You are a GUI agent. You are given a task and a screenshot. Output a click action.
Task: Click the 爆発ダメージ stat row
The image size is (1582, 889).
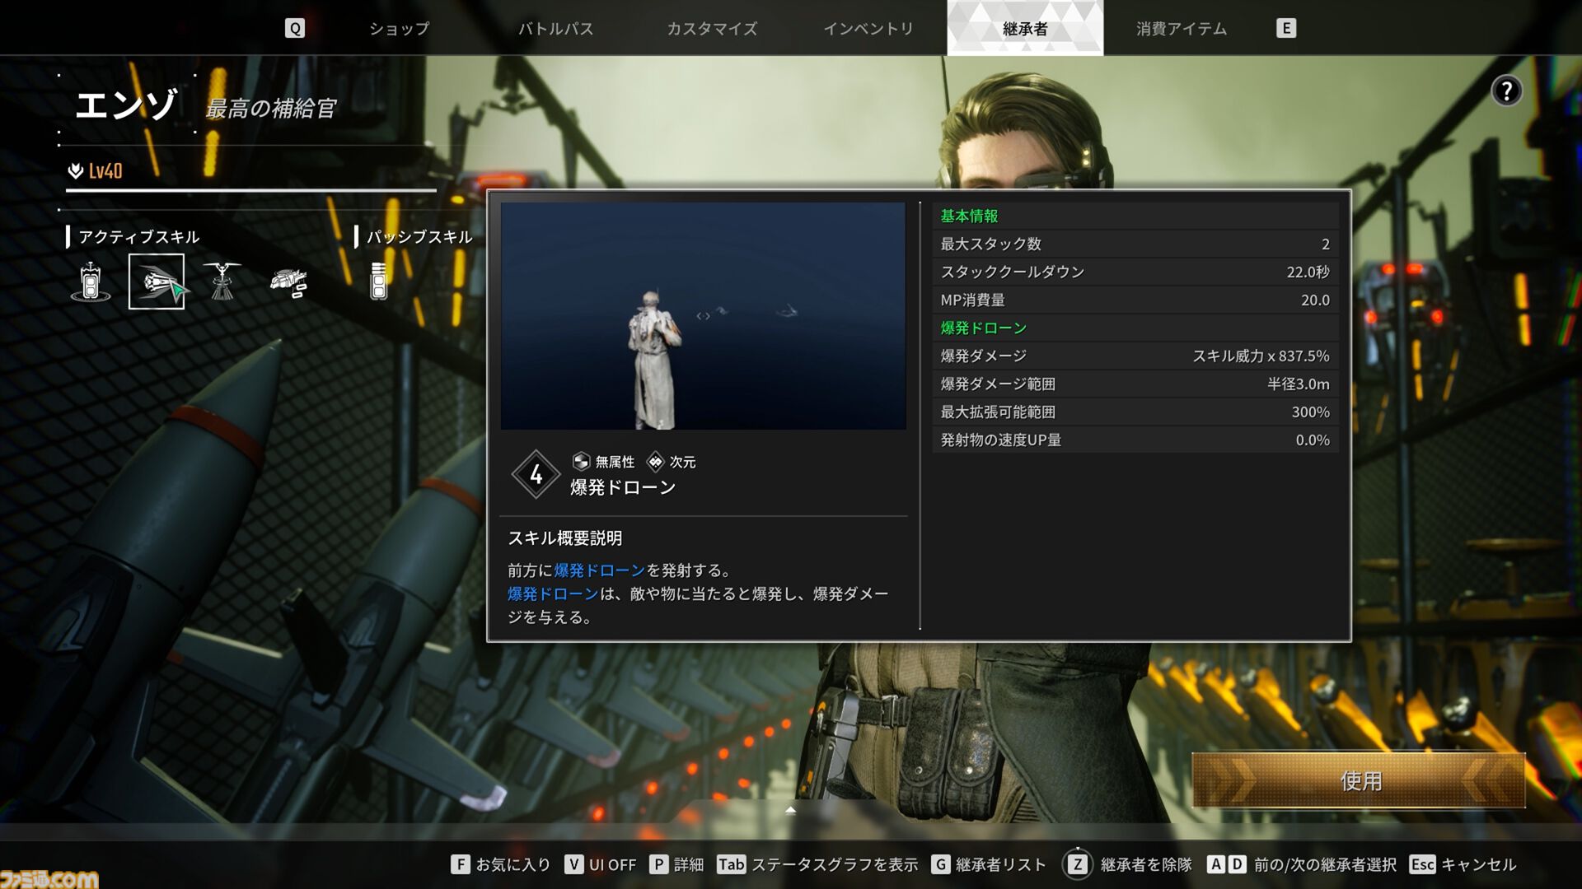[x=1135, y=356]
